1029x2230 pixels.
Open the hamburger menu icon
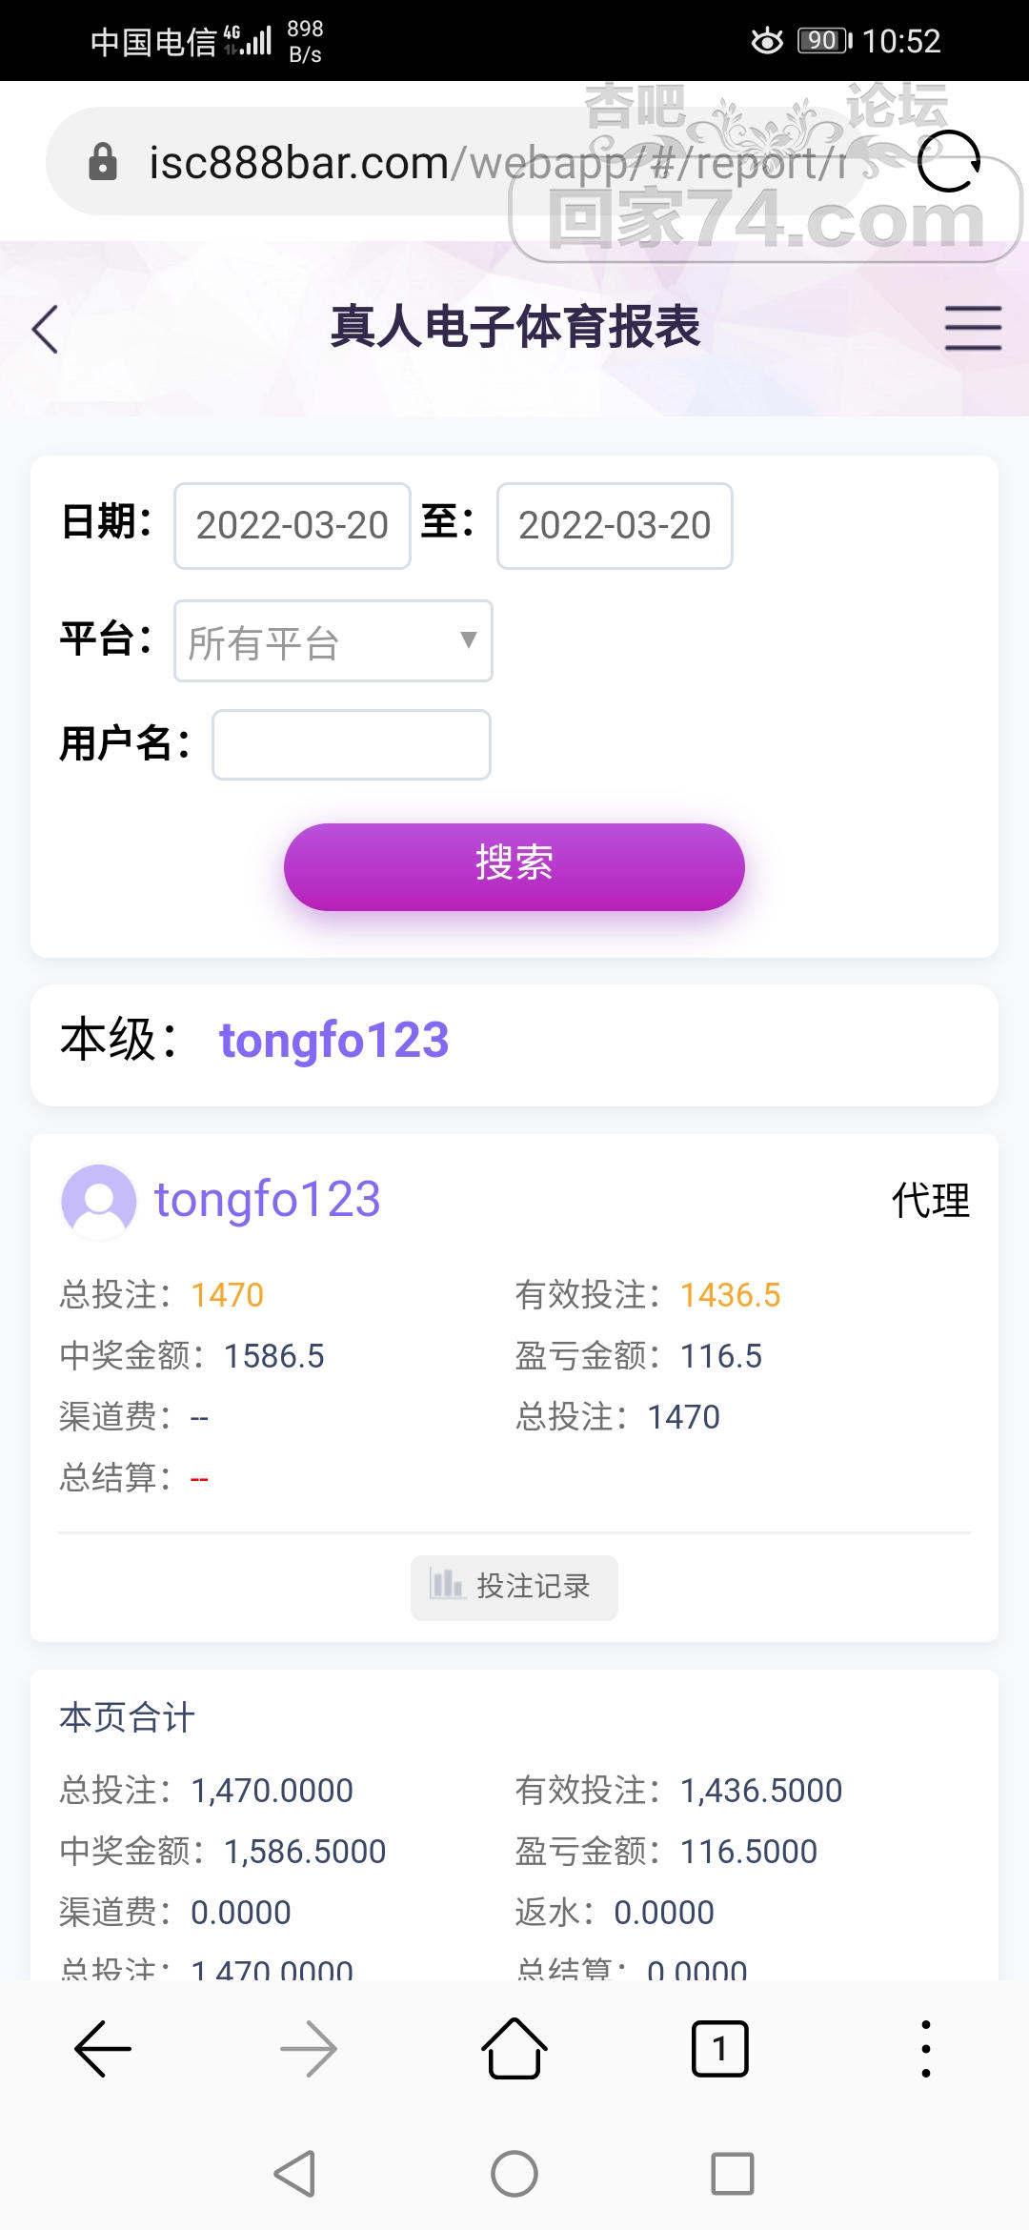tap(973, 328)
